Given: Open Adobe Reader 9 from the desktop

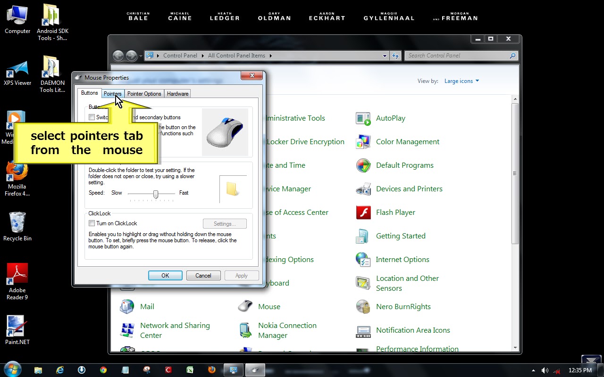Looking at the screenshot, I should pos(17,273).
